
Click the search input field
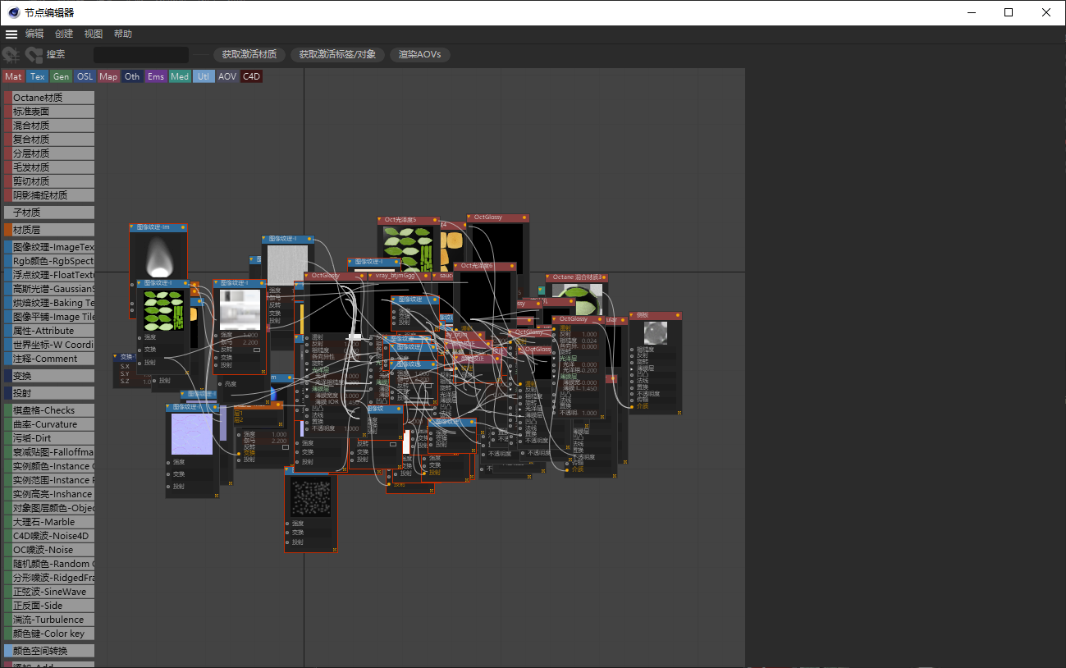pos(141,55)
